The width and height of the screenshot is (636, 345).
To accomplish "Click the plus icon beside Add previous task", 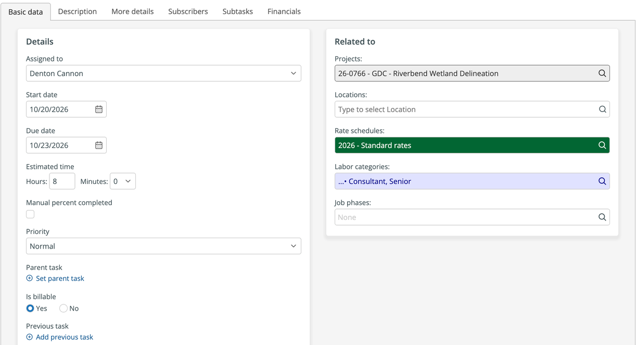I will (30, 337).
